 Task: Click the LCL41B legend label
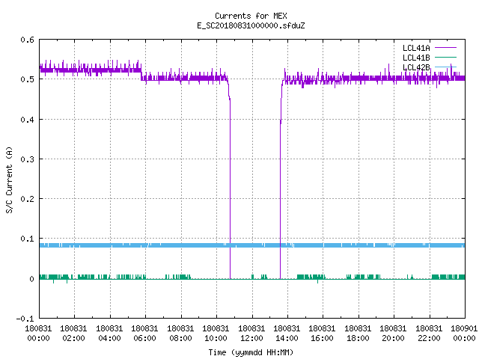[x=416, y=58]
